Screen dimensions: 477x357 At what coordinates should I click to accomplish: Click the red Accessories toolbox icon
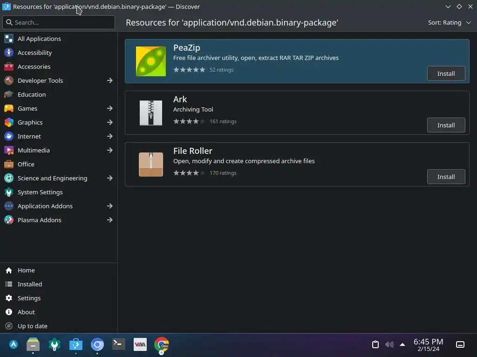pyautogui.click(x=9, y=66)
